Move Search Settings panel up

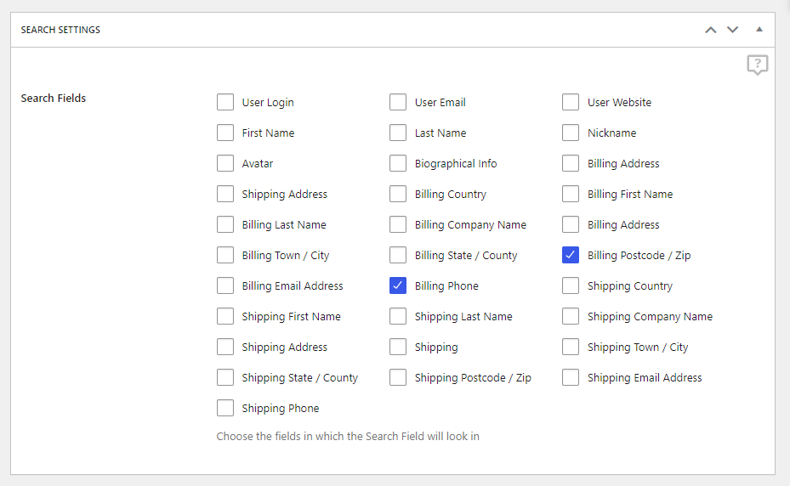[711, 30]
